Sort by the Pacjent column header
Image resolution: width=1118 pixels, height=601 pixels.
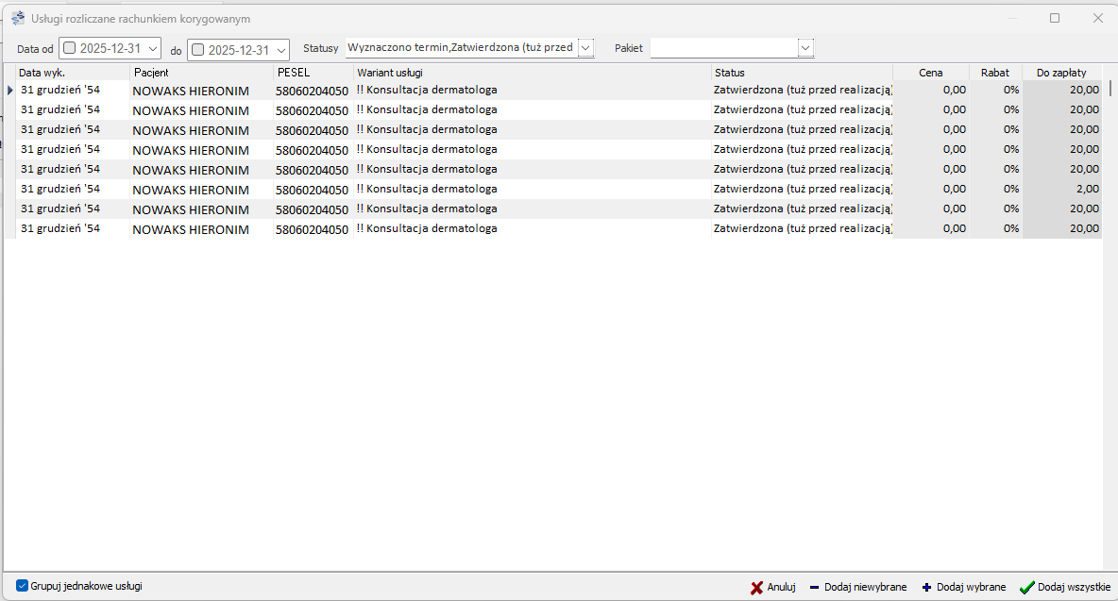[x=201, y=73]
